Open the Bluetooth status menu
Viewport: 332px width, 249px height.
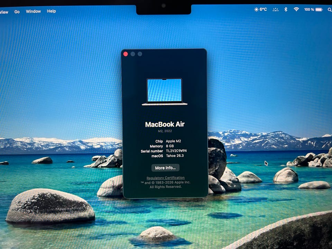(x=286, y=9)
